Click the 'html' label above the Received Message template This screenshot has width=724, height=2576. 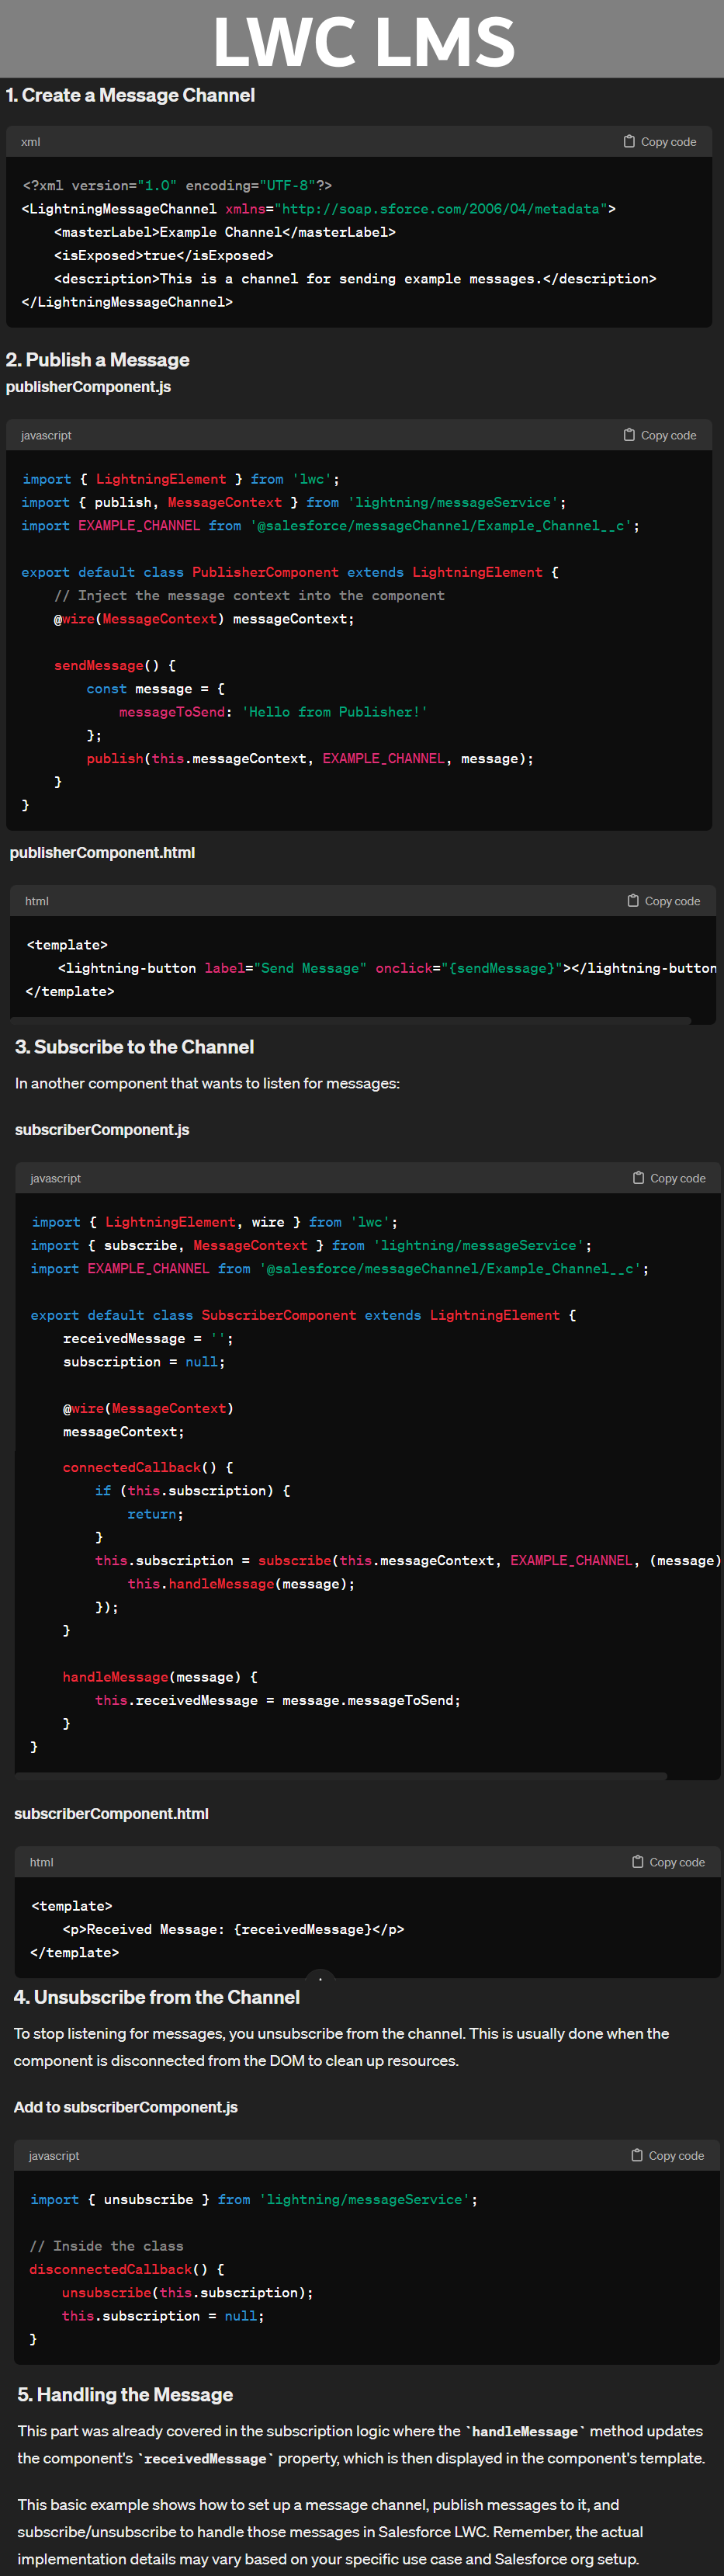(x=41, y=1862)
